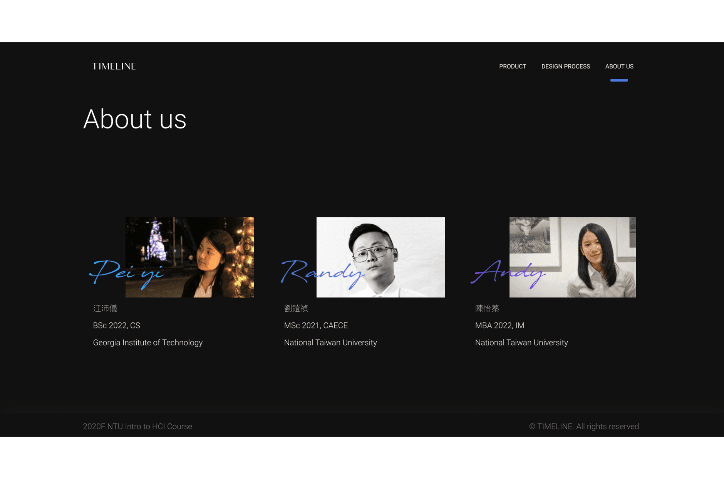Click the TIMELINE logo in the header
724x479 pixels.
(x=114, y=66)
